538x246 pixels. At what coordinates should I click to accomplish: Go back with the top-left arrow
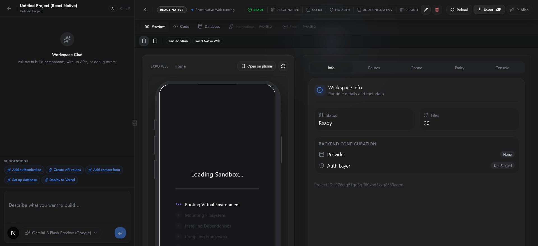point(9,8)
